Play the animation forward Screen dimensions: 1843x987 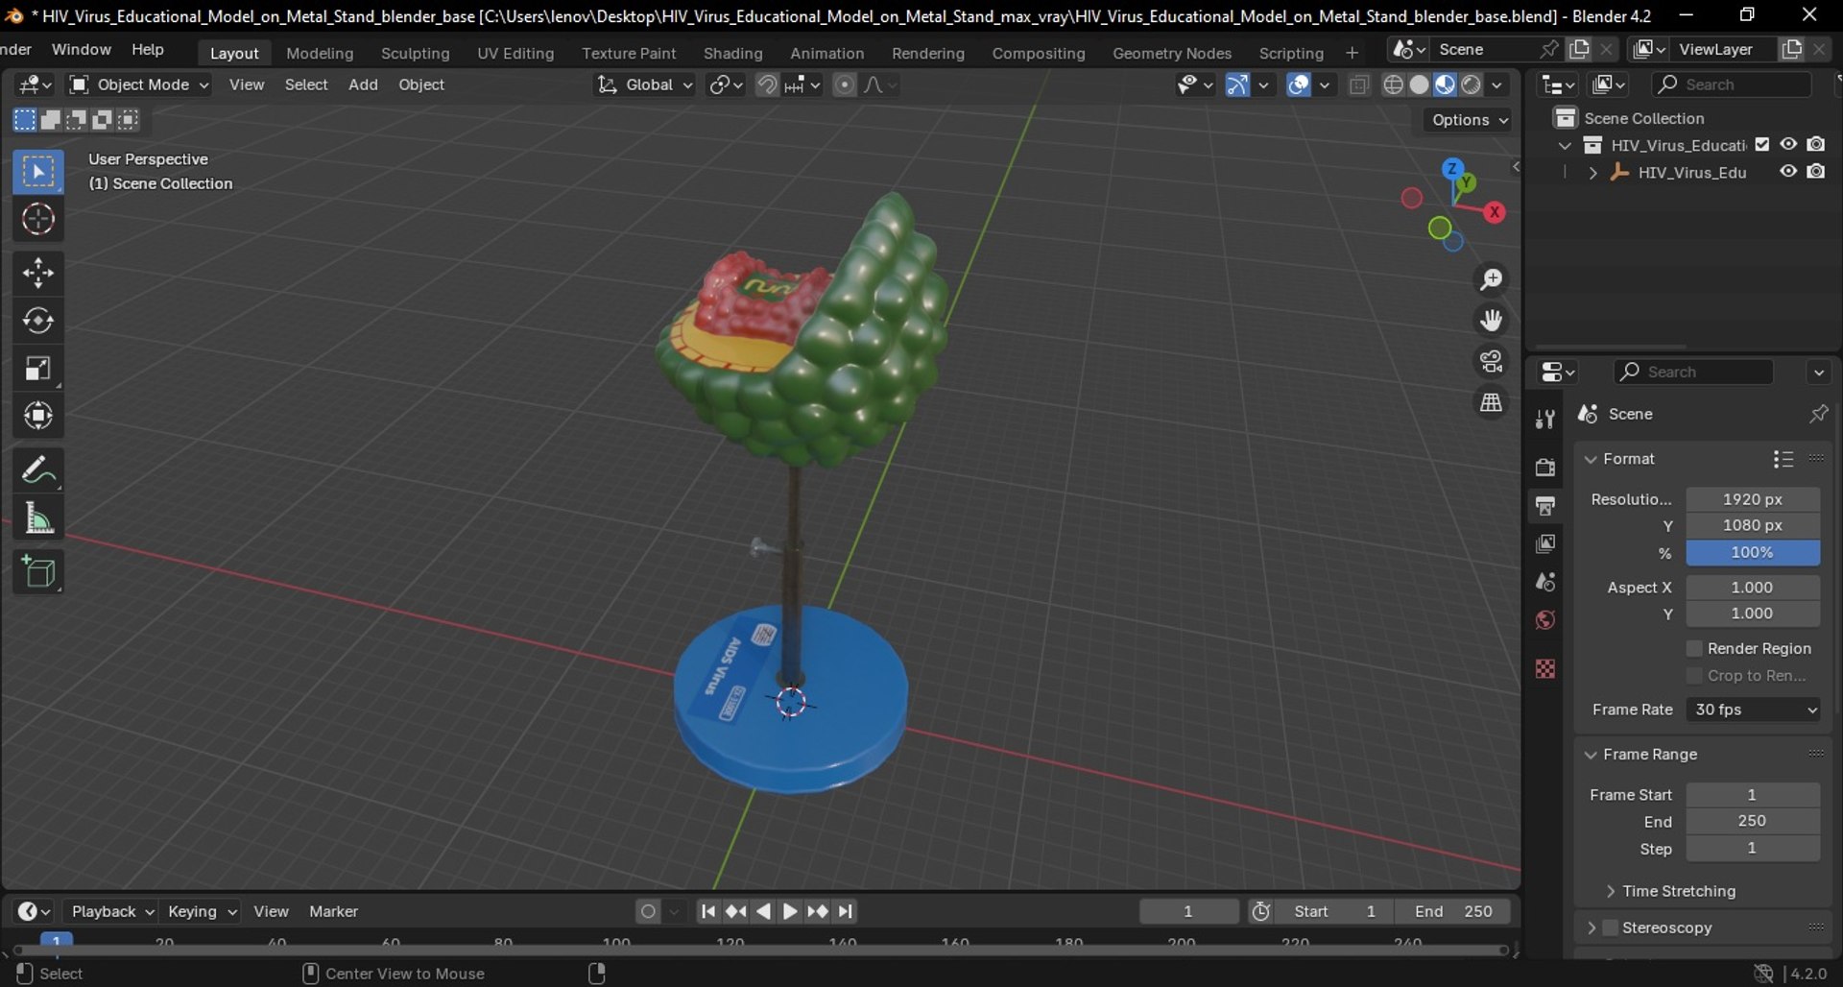789,911
